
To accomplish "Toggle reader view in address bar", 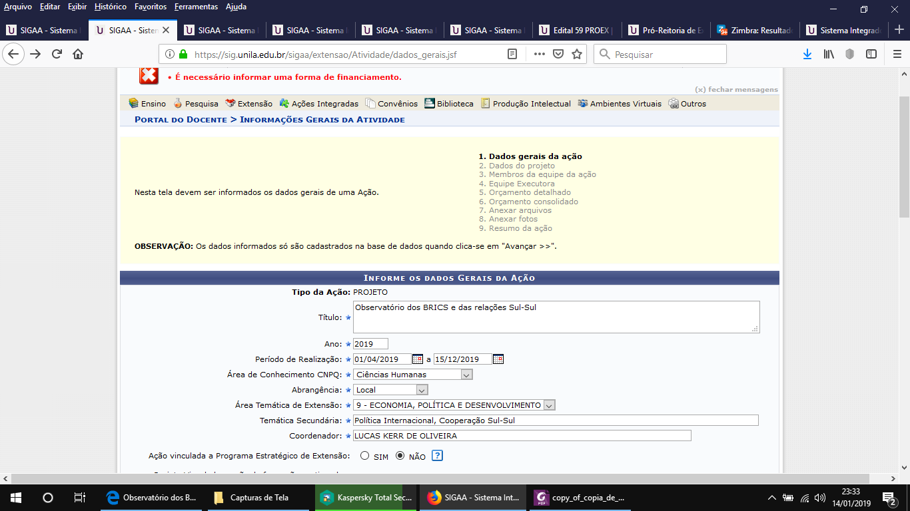I will coord(512,54).
